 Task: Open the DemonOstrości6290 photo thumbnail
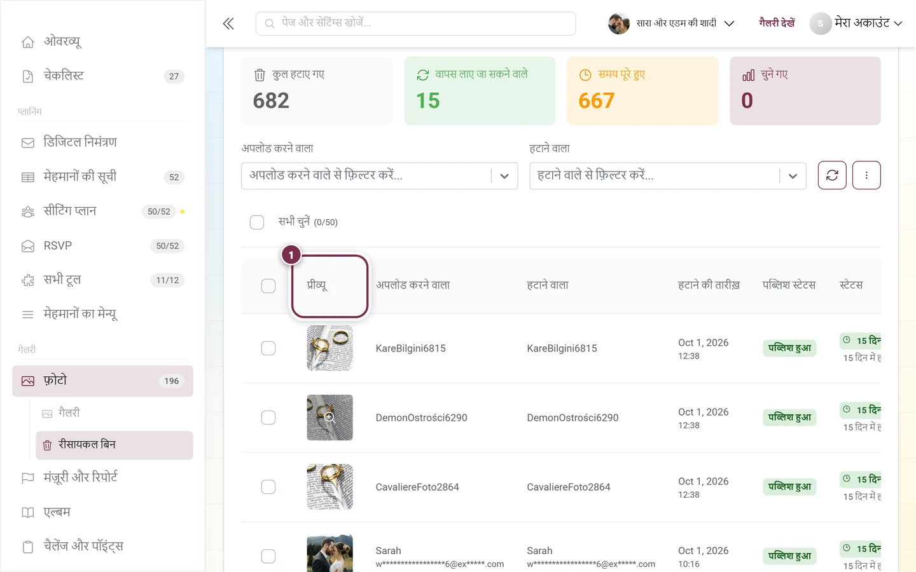tap(330, 418)
